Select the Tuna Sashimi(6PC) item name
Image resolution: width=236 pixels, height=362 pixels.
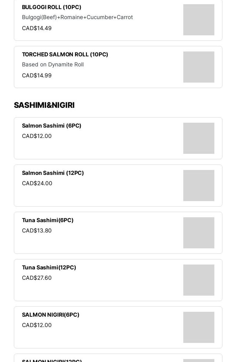tap(48, 220)
